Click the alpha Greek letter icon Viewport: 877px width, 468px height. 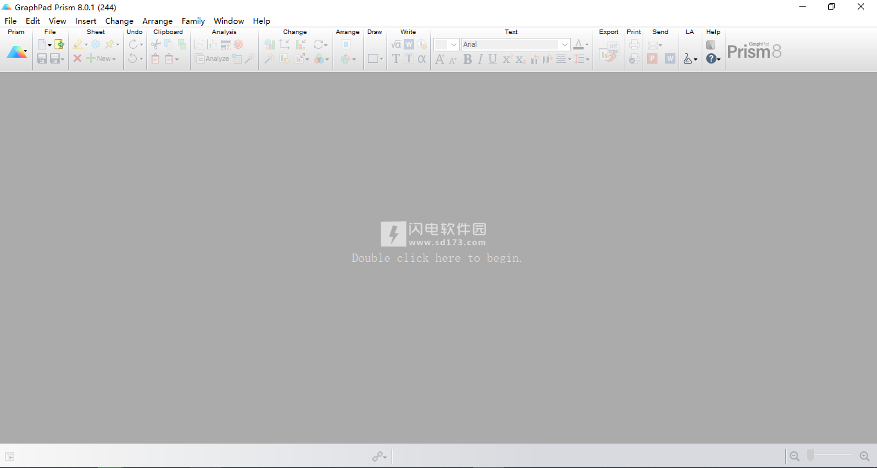[422, 58]
